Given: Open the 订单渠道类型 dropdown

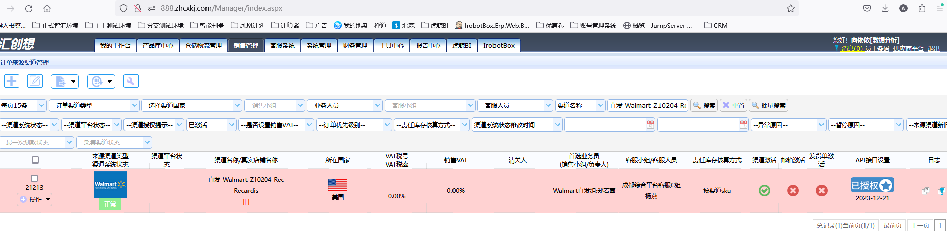Looking at the screenshot, I should [94, 105].
